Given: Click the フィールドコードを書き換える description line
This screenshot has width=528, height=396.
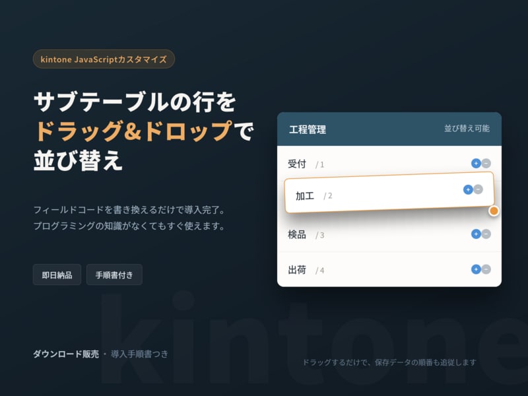Looking at the screenshot, I should click(x=129, y=210).
